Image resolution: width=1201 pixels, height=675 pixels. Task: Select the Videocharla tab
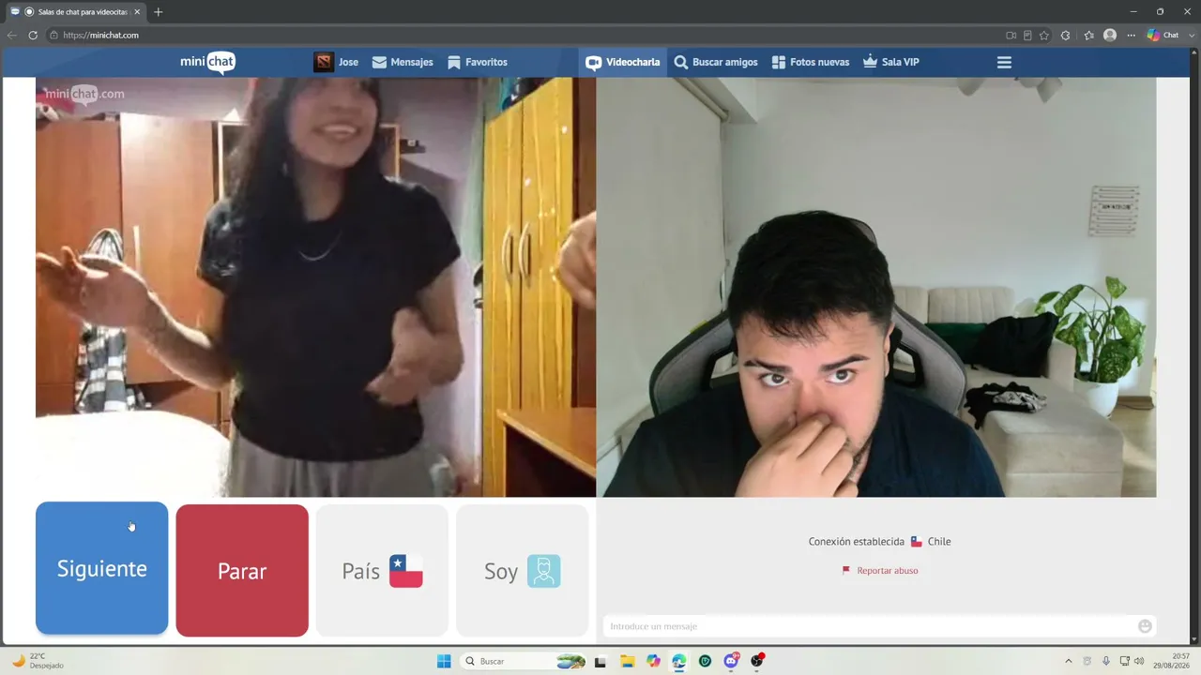coord(623,62)
